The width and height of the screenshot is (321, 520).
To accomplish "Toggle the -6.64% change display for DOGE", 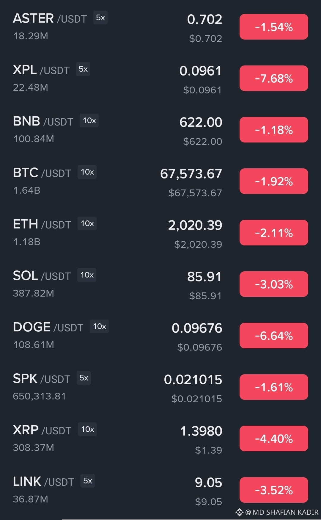I will 274,336.
